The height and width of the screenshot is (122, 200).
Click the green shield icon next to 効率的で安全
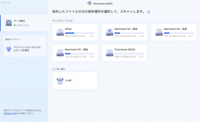[15, 25]
